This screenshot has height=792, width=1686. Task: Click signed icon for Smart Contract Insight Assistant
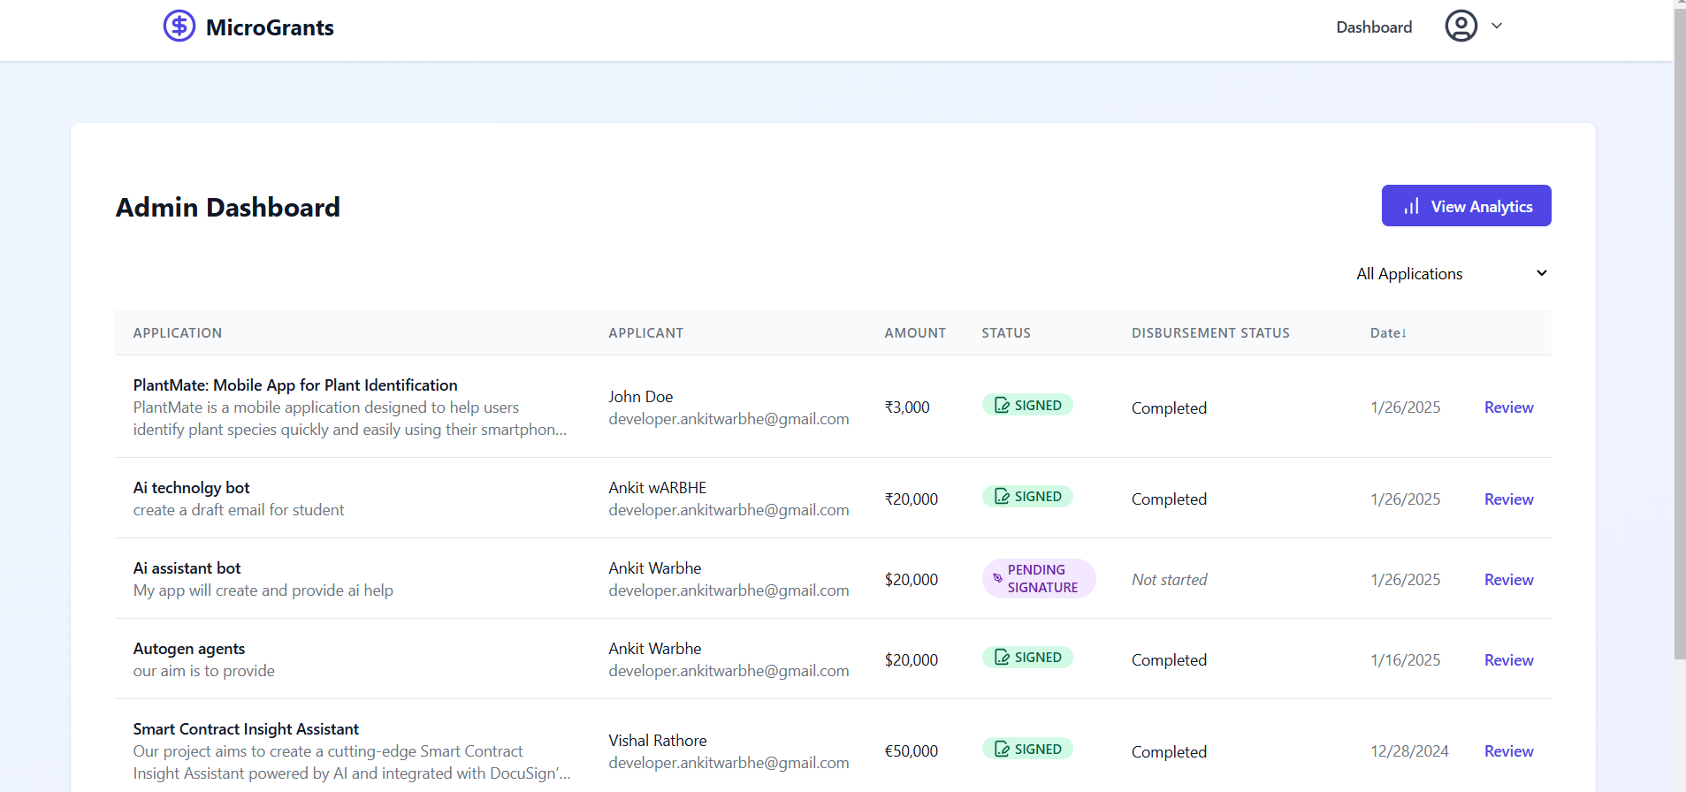pyautogui.click(x=1002, y=750)
